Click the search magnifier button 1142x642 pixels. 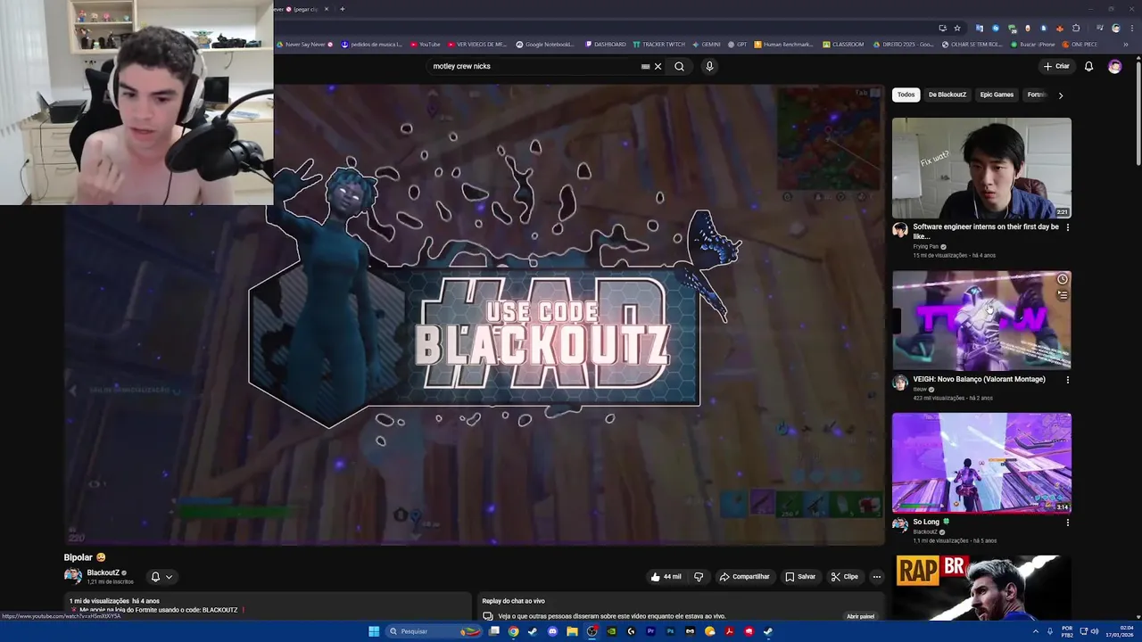click(679, 66)
